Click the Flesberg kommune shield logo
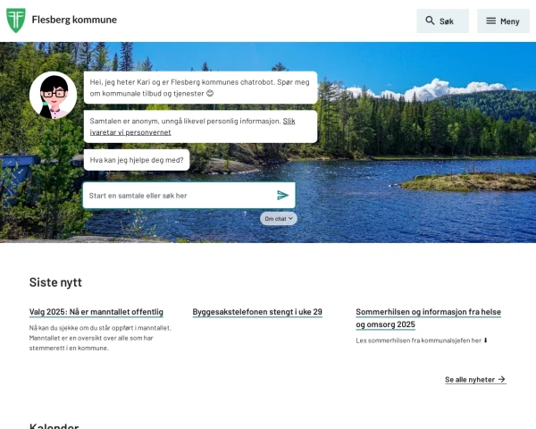This screenshot has width=536, height=429. coord(16,21)
